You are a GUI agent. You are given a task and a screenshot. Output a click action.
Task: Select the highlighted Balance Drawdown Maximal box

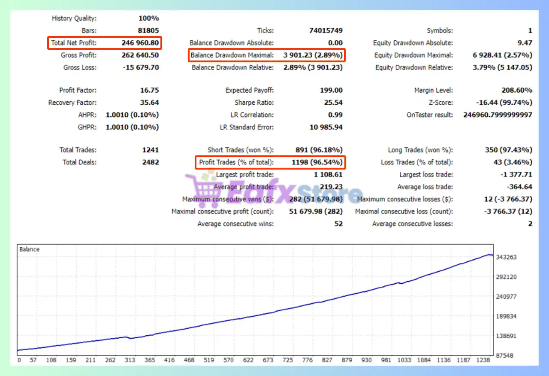click(266, 55)
